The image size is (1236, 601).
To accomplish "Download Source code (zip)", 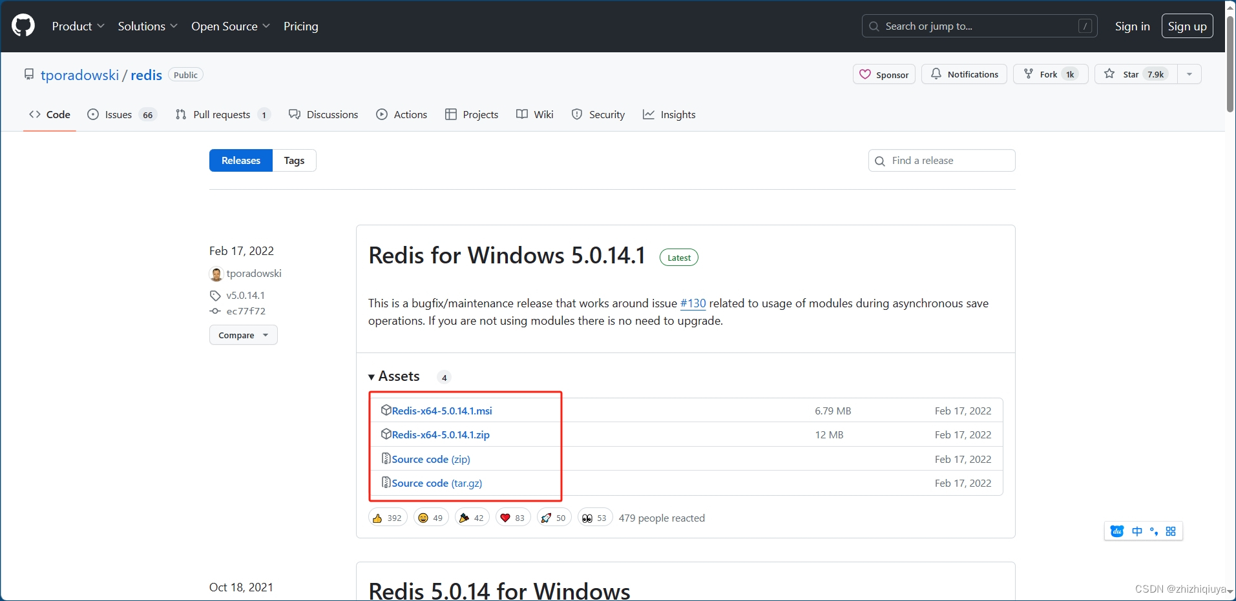I will (x=431, y=460).
